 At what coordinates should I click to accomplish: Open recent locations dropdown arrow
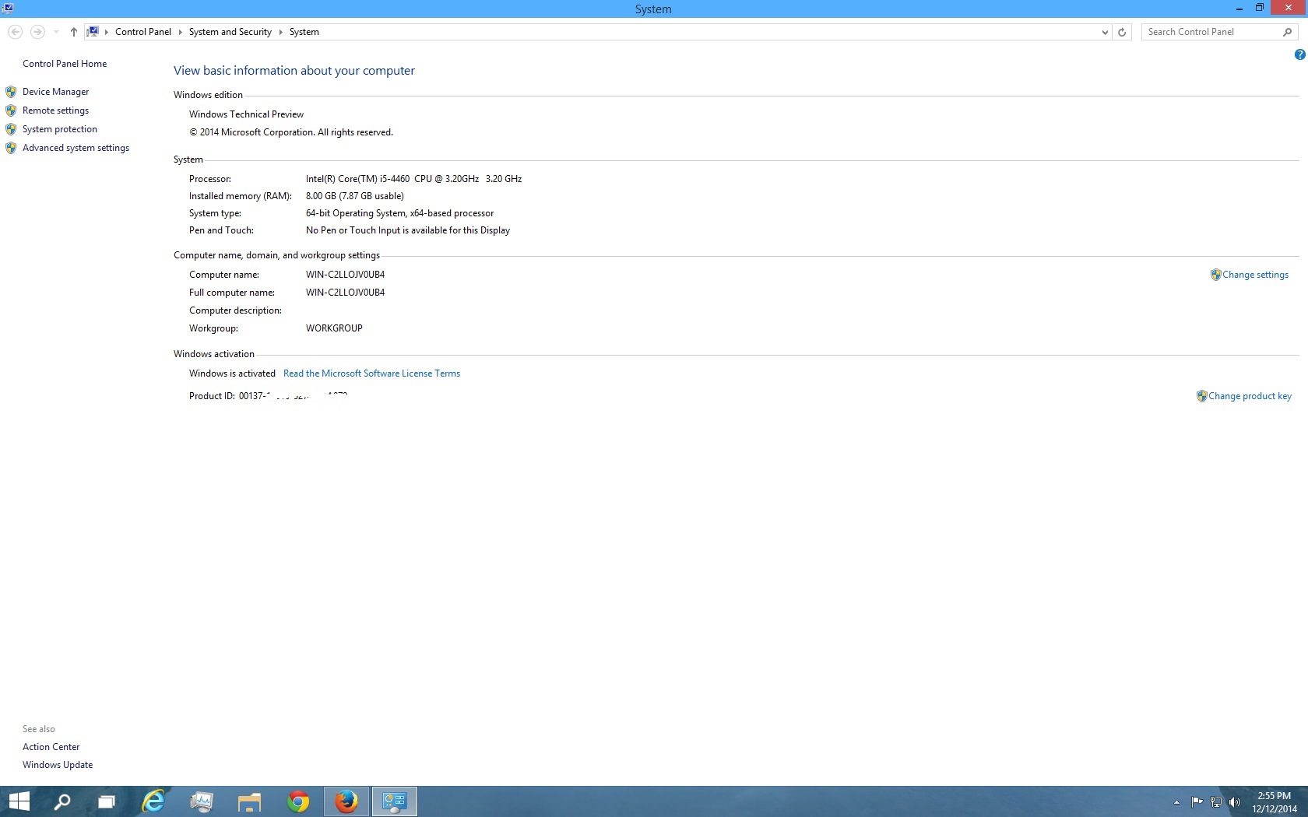(56, 32)
